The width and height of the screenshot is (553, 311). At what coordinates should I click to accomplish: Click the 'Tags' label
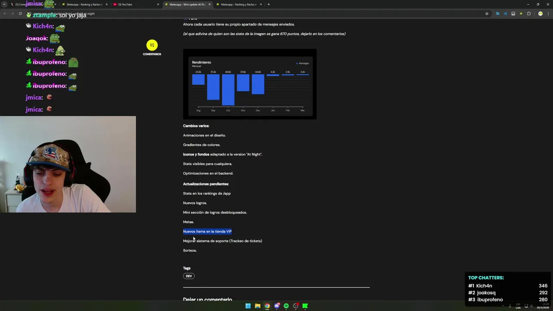(187, 268)
